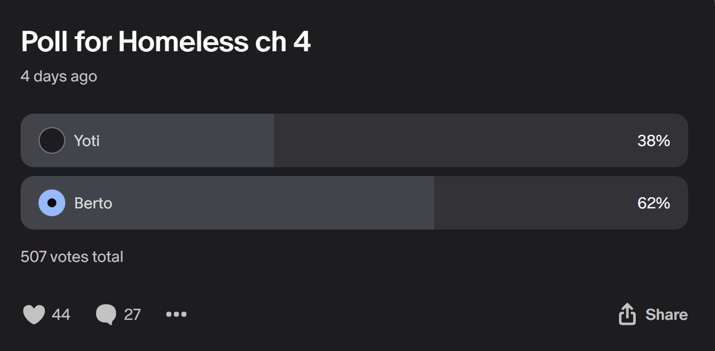715x351 pixels.
Task: Click the "Share" text label
Action: 666,315
